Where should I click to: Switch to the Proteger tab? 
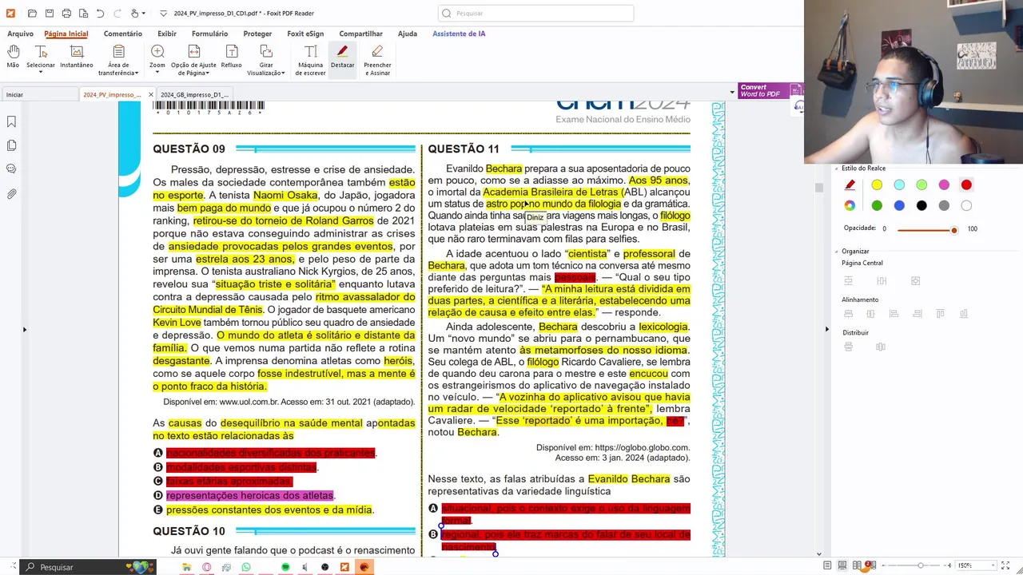pyautogui.click(x=257, y=34)
